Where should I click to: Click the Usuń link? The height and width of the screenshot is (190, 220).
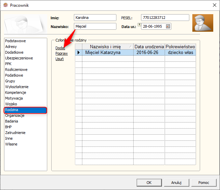[59, 59]
